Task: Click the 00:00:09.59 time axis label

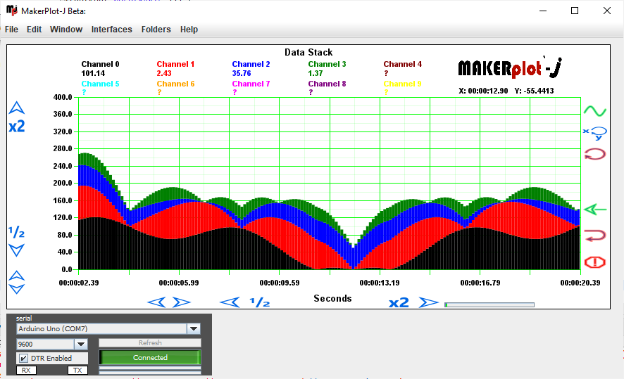Action: [x=280, y=283]
